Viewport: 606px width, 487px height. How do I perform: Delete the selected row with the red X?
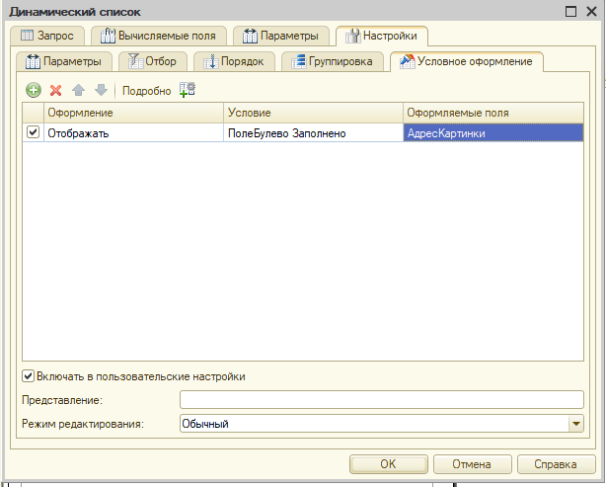click(x=55, y=90)
